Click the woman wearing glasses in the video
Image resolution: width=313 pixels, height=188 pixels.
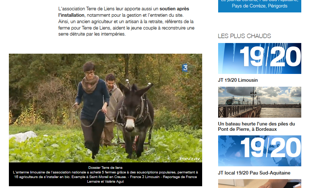click(92, 108)
